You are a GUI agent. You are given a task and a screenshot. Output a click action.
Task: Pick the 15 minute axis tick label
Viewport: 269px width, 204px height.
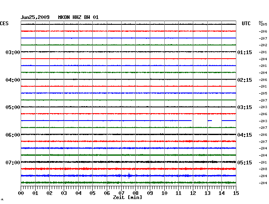tap(236, 193)
